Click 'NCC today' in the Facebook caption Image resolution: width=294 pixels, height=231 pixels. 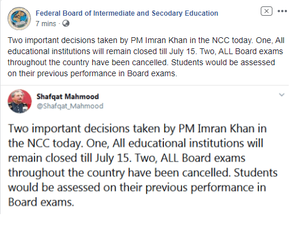coord(232,40)
